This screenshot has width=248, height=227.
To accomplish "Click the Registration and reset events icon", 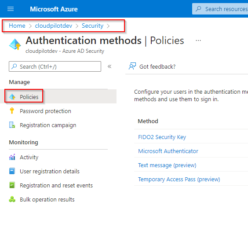I will click(12, 185).
